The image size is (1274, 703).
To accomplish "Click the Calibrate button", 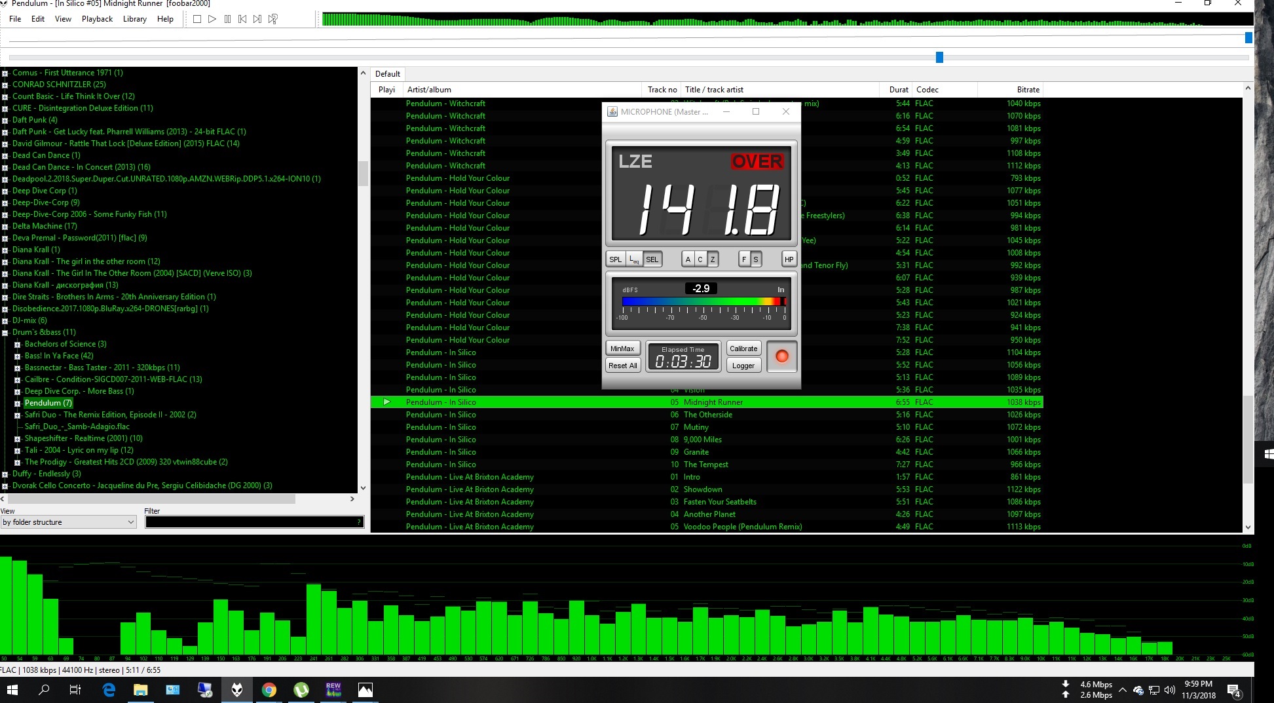I will pyautogui.click(x=743, y=349).
